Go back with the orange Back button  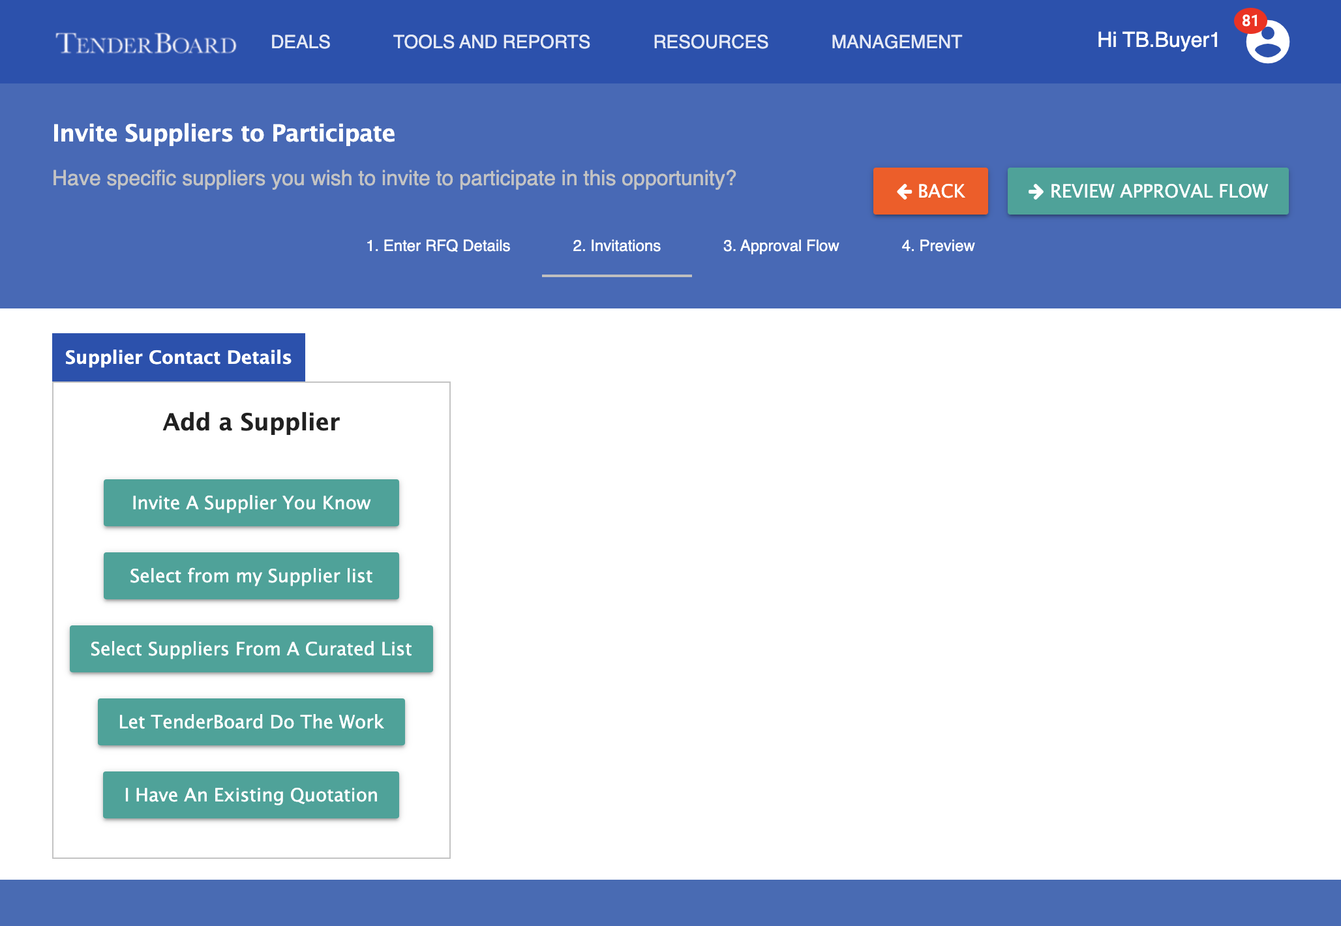(931, 191)
